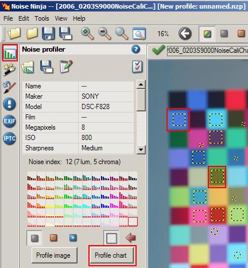
Task: Select the noise filter wand sidebar icon
Action: (x=9, y=69)
